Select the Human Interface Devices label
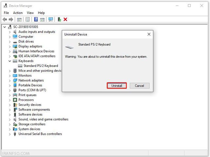210x157 pixels. pos(36,51)
